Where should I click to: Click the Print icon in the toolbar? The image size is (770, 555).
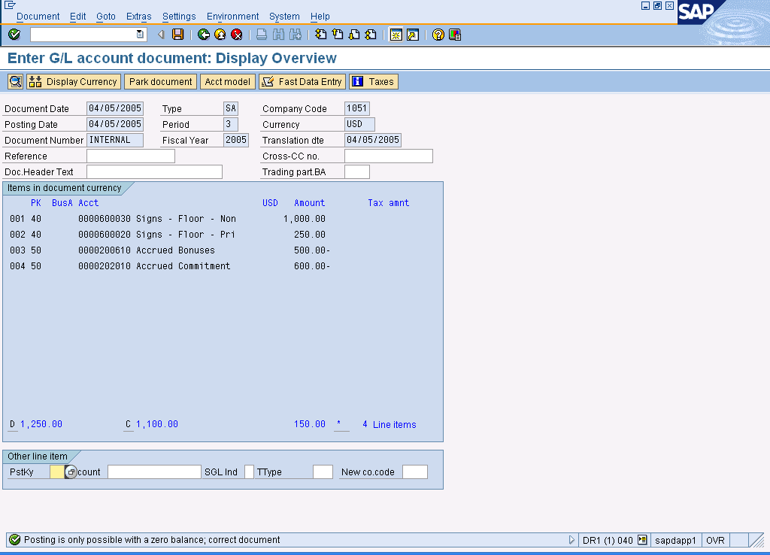pyautogui.click(x=262, y=35)
